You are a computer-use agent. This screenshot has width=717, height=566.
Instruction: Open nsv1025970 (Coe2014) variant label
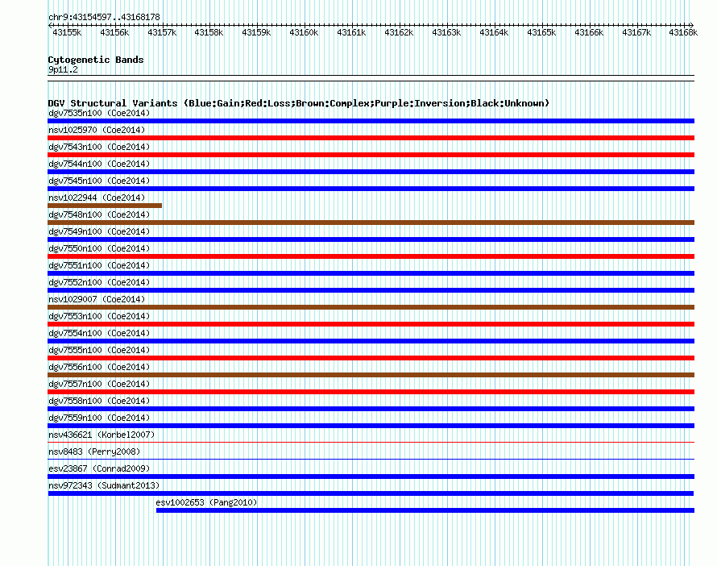tap(97, 130)
